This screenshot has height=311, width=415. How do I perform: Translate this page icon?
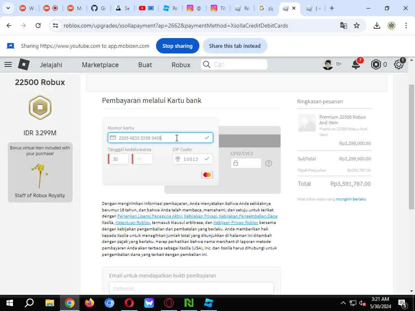point(344,26)
